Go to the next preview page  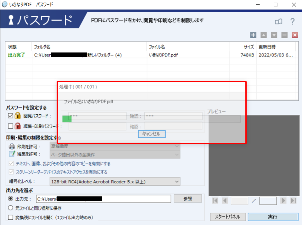[x=283, y=200]
